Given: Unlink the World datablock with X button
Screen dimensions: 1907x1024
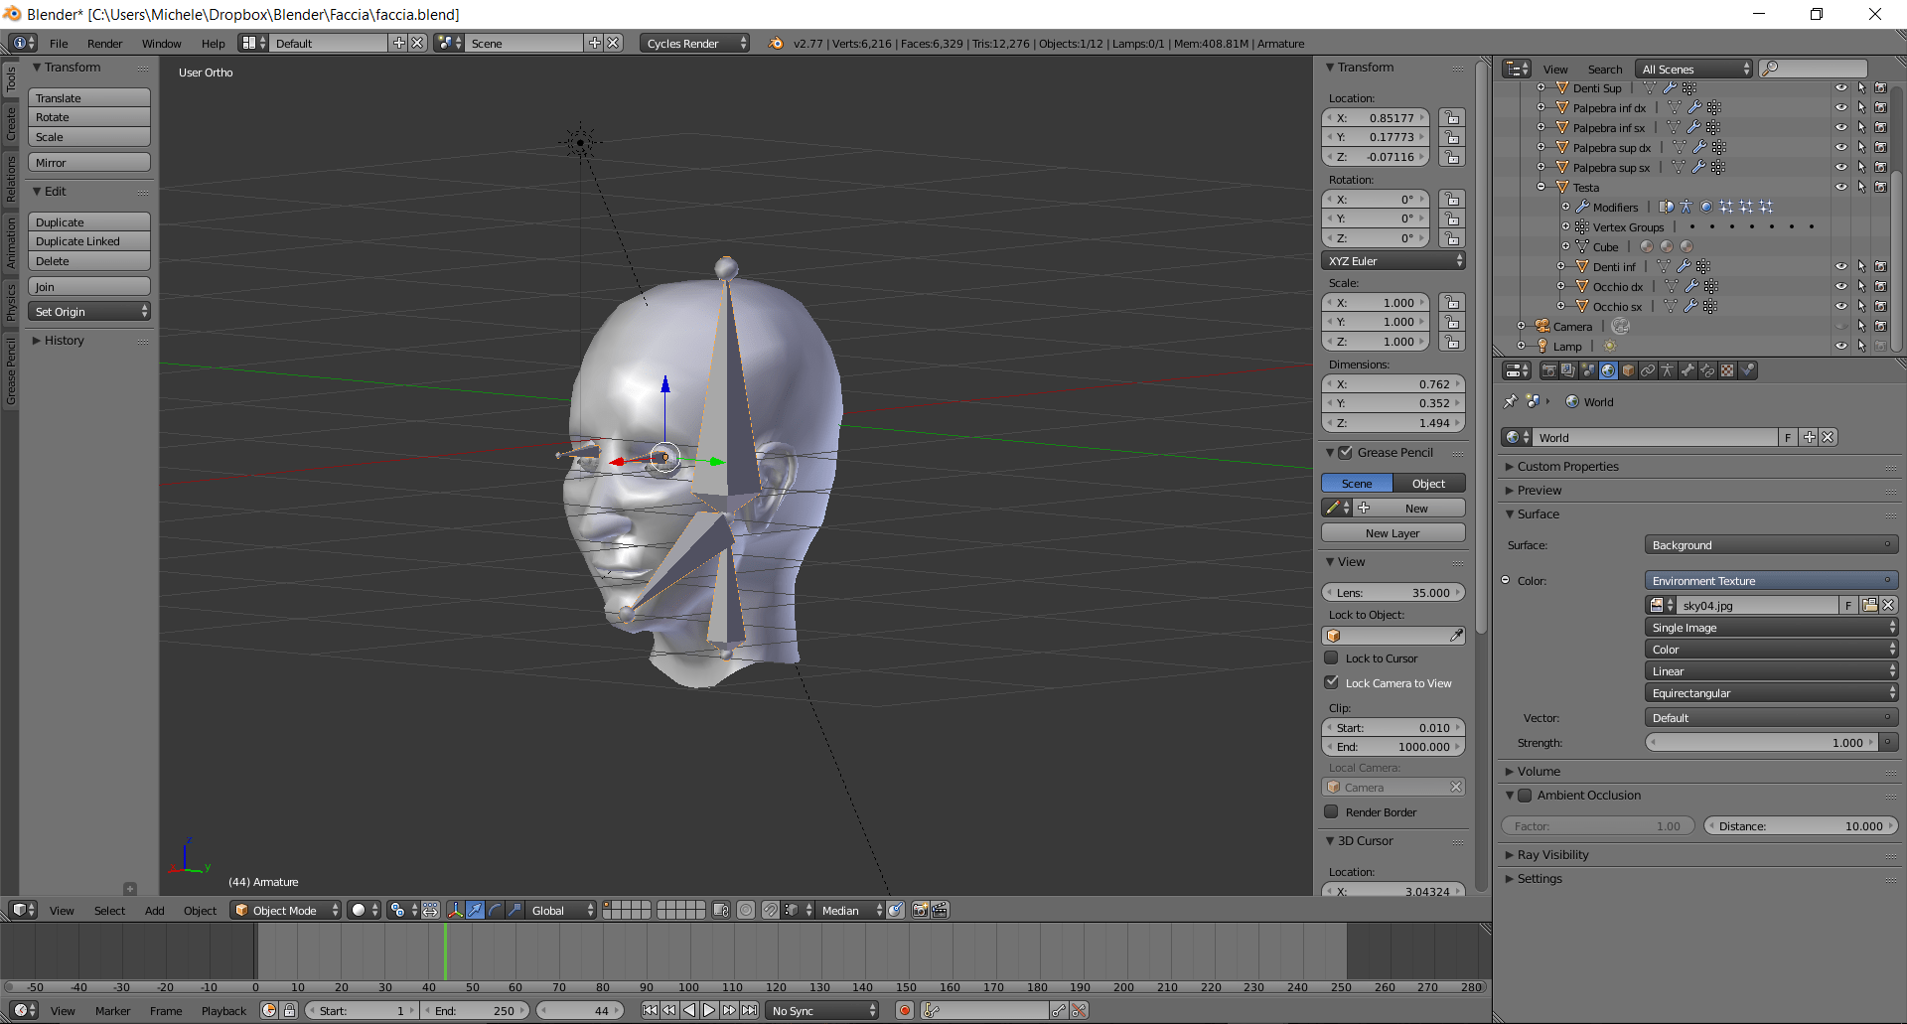Looking at the screenshot, I should pos(1829,437).
